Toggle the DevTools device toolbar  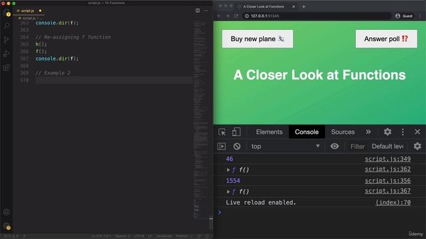point(236,132)
